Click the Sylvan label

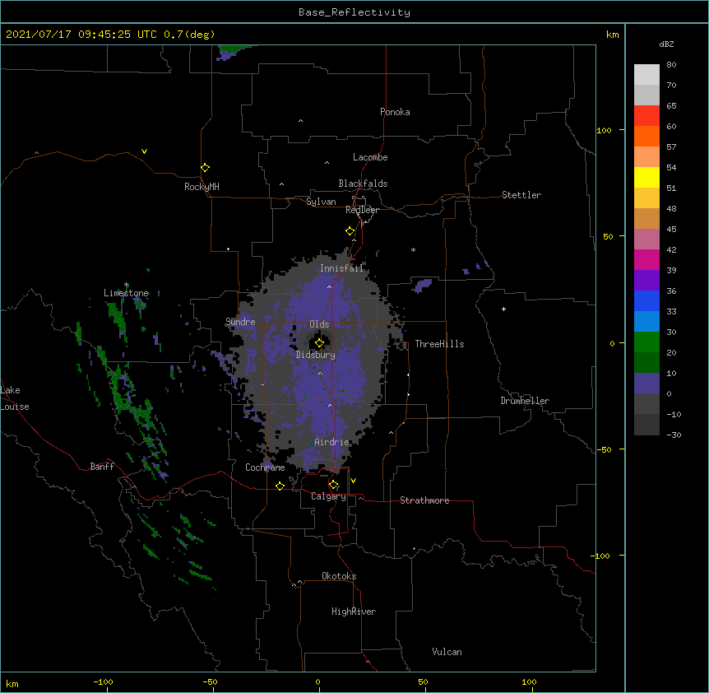click(x=321, y=202)
